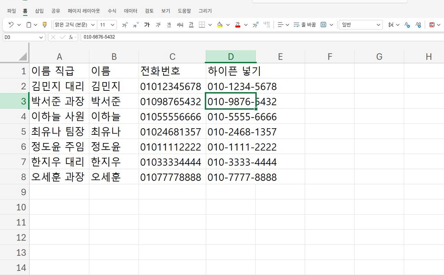Switch to the 보기 tab
The height and width of the screenshot is (275, 444).
click(x=166, y=11)
